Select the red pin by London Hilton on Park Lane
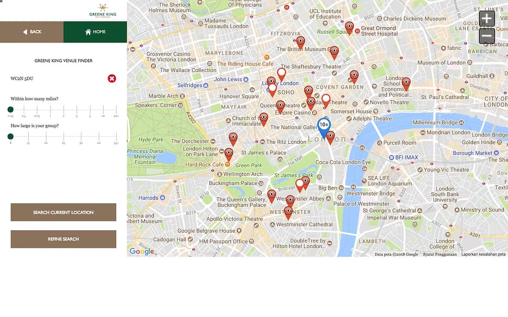The width and height of the screenshot is (508, 317). 229,155
